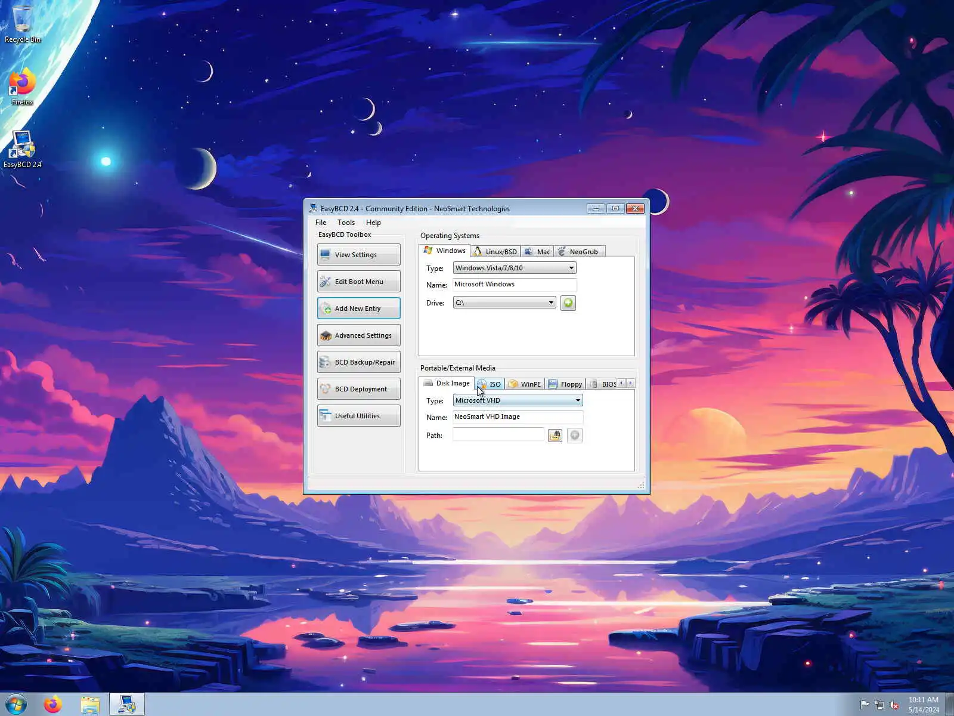Launch Firefox from the taskbar
Image resolution: width=954 pixels, height=716 pixels.
[53, 705]
